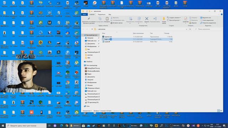Switch to the Главная (Home) ribbon tab
Screen dimensions: 228x128
[x=92, y=14]
